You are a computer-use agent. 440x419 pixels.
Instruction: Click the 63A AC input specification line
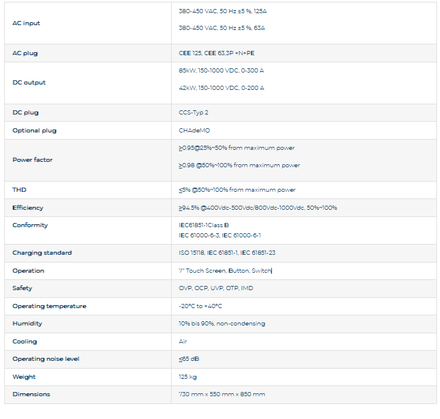coord(221,28)
